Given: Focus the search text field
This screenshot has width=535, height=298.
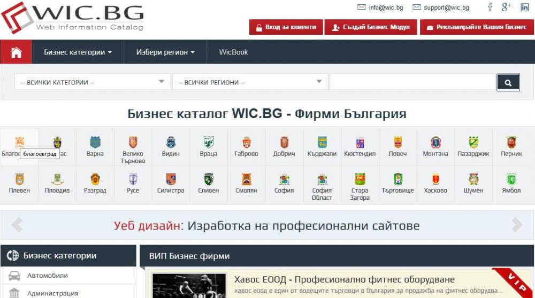Looking at the screenshot, I should 413,82.
